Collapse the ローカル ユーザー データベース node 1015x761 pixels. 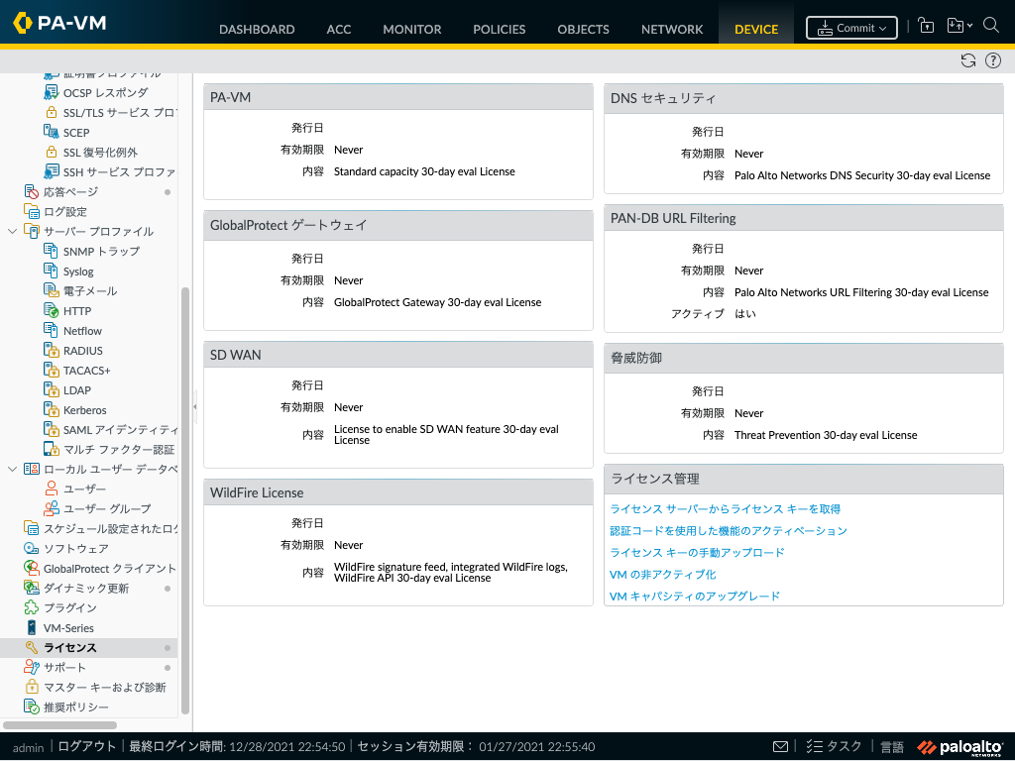[12, 469]
